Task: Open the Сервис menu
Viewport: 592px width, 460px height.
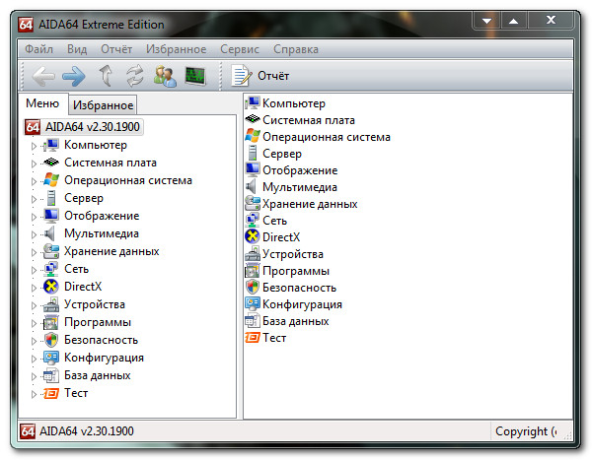Action: click(x=240, y=48)
